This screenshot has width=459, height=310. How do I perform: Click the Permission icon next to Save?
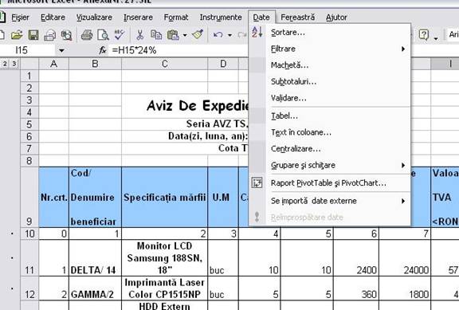click(x=49, y=35)
